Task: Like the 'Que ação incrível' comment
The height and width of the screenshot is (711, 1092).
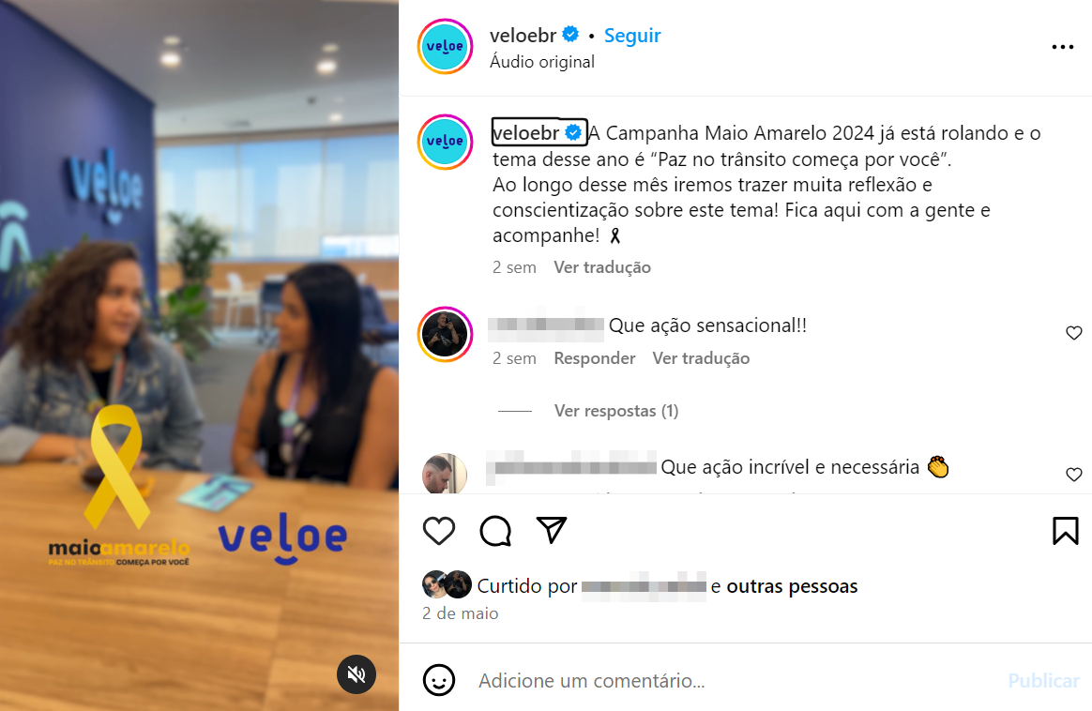Action: coord(1073,475)
